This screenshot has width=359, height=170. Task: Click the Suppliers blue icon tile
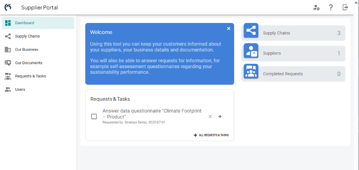tap(250, 51)
